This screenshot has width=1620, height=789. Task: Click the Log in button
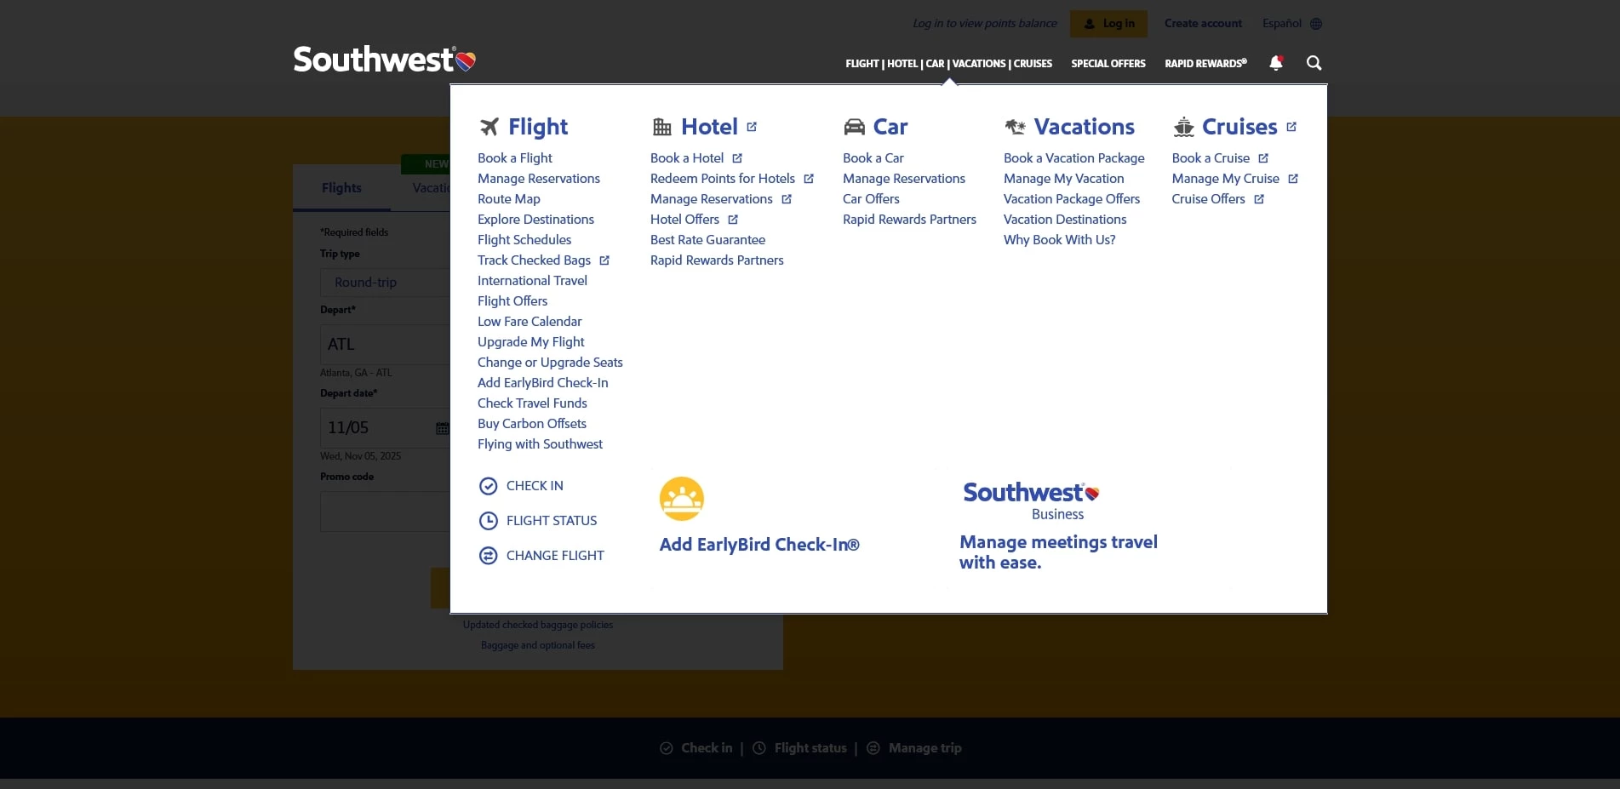click(1108, 23)
